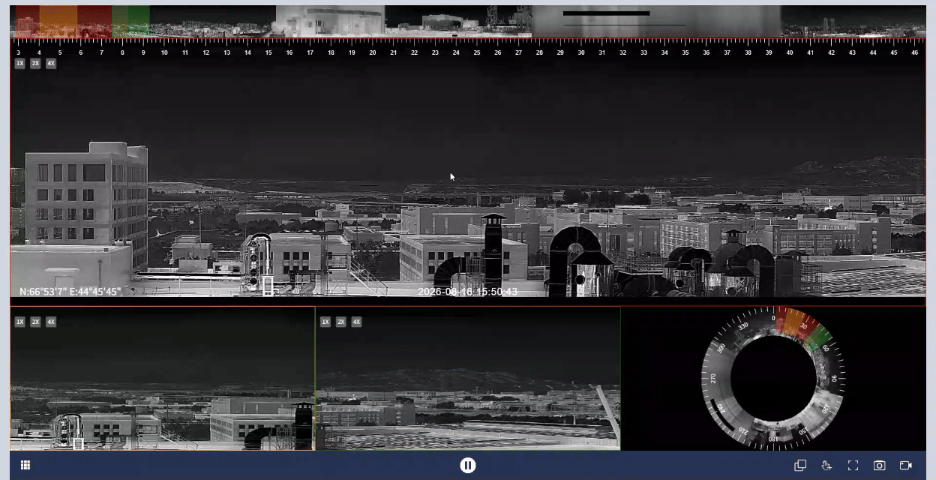This screenshot has height=480, width=936.
Task: Select the bottom-left thermal camera view
Action: click(162, 378)
